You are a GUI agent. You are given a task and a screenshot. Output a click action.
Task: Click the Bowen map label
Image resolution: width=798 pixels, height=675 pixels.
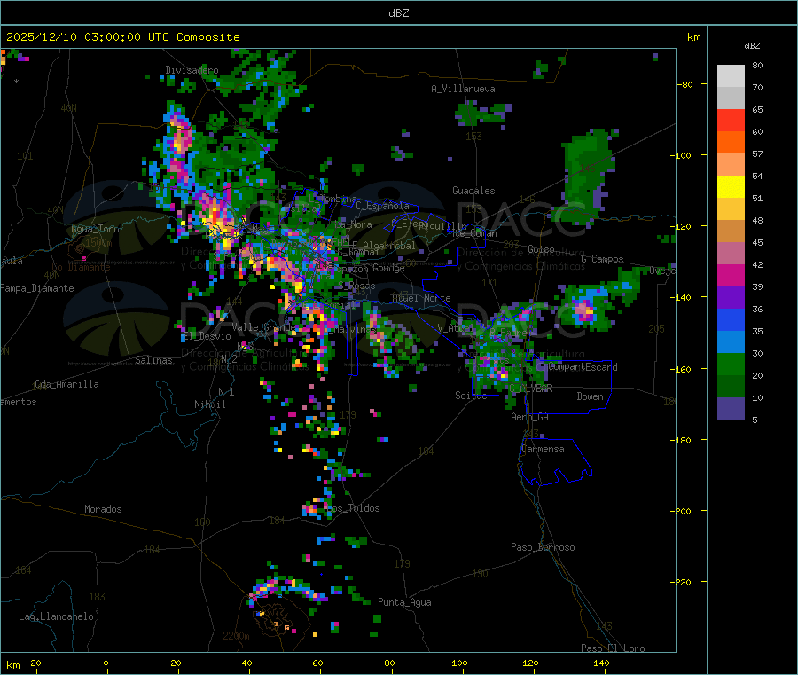590,396
